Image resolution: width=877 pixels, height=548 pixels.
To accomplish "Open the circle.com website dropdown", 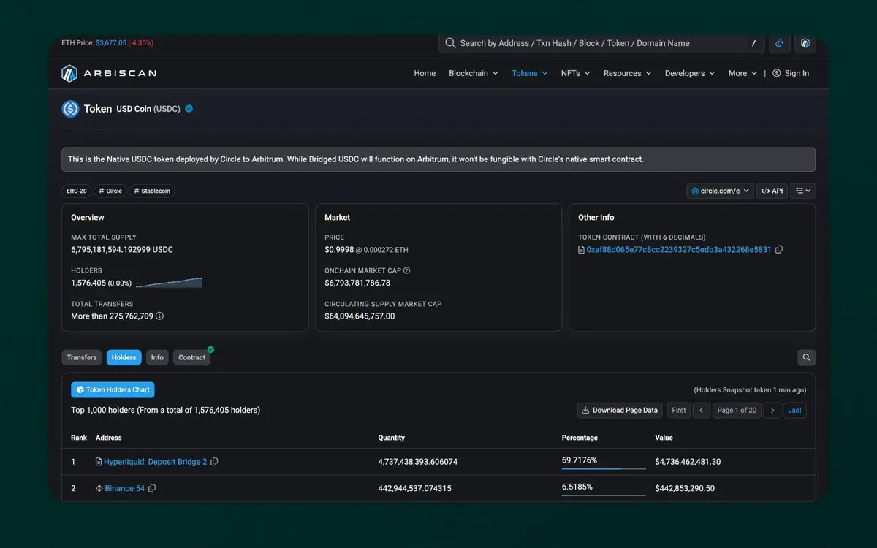I will [720, 191].
